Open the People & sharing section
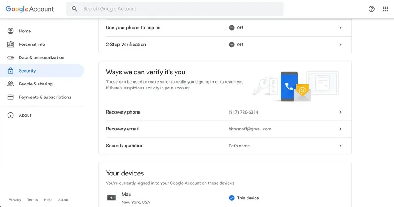 pyautogui.click(x=35, y=84)
